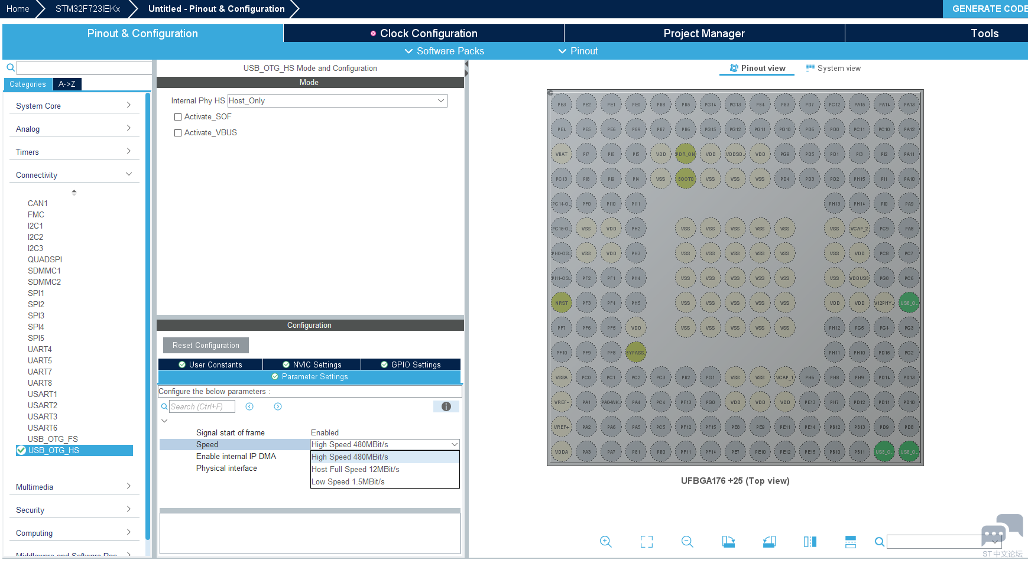Collapse the Connectivity category
The image size is (1028, 563).
pyautogui.click(x=74, y=175)
